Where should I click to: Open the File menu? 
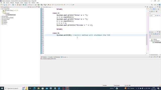click(1, 3)
